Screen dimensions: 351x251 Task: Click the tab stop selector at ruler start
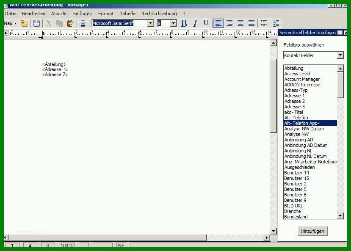point(6,33)
